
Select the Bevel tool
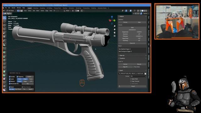(4, 60)
